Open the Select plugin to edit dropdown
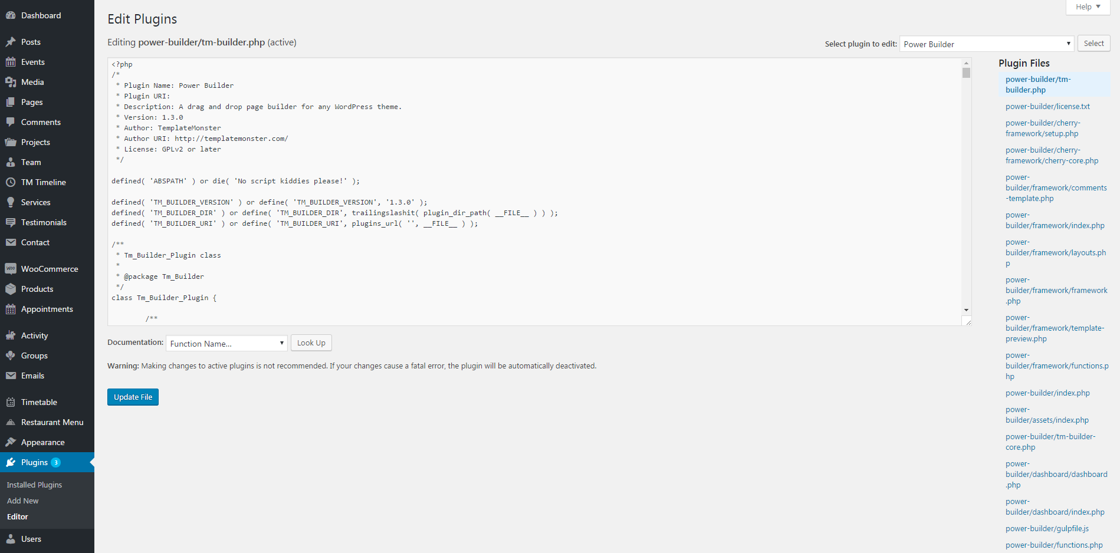The width and height of the screenshot is (1120, 553). coord(986,44)
